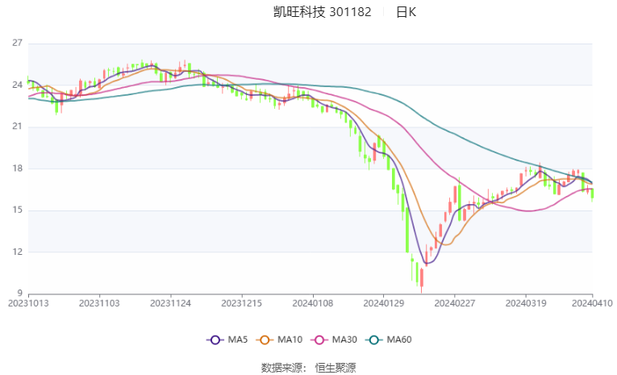This screenshot has height=375, width=617.
Task: Click the 20240227 date axis label
Action: pos(453,304)
